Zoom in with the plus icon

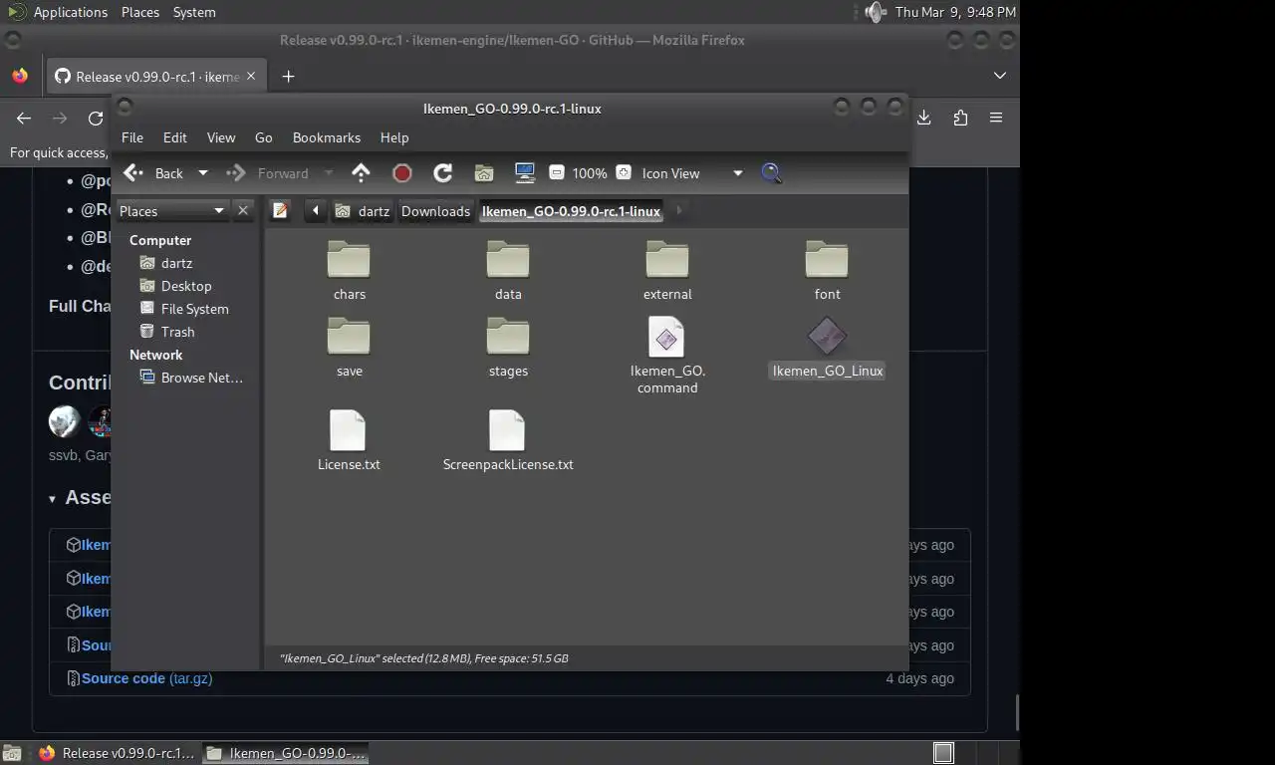(x=624, y=172)
